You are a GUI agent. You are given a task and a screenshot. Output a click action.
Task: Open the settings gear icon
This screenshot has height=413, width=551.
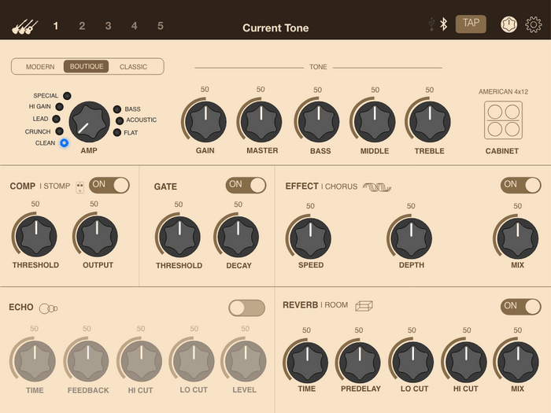tap(534, 25)
